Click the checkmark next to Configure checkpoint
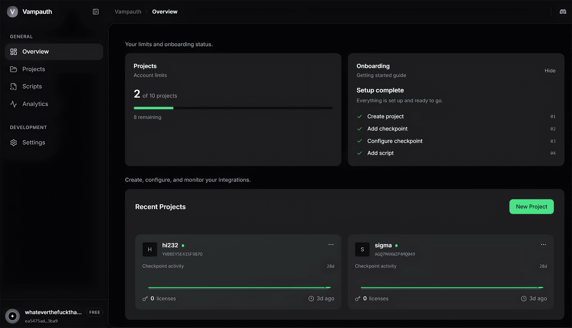 (x=360, y=141)
